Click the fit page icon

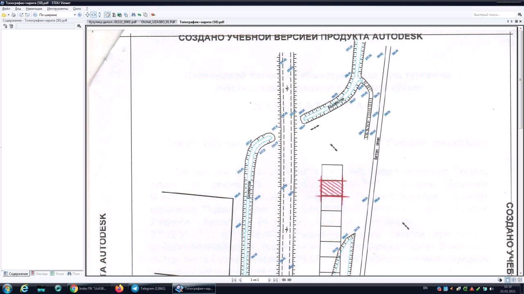[88, 15]
